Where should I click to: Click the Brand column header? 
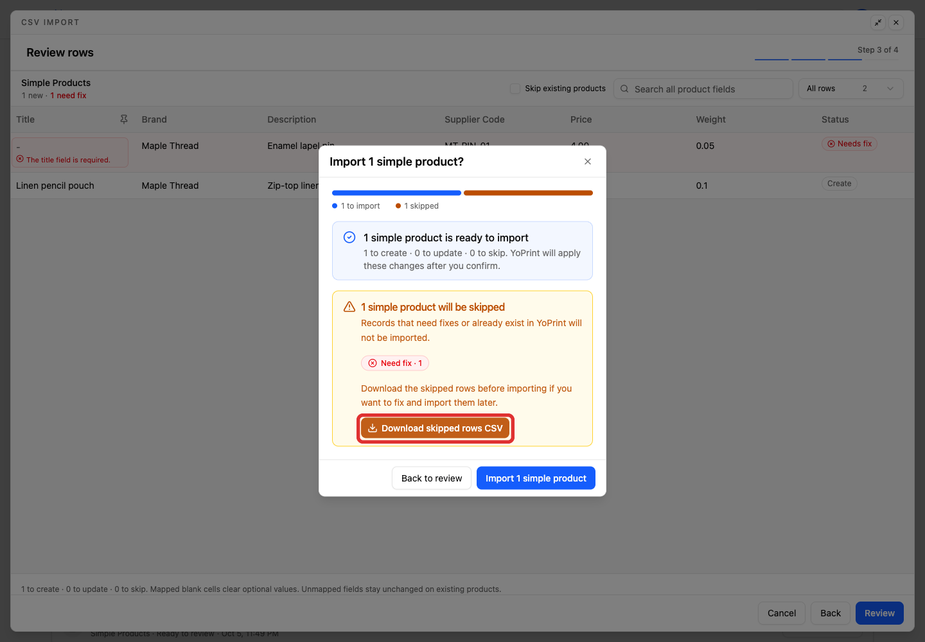click(154, 119)
